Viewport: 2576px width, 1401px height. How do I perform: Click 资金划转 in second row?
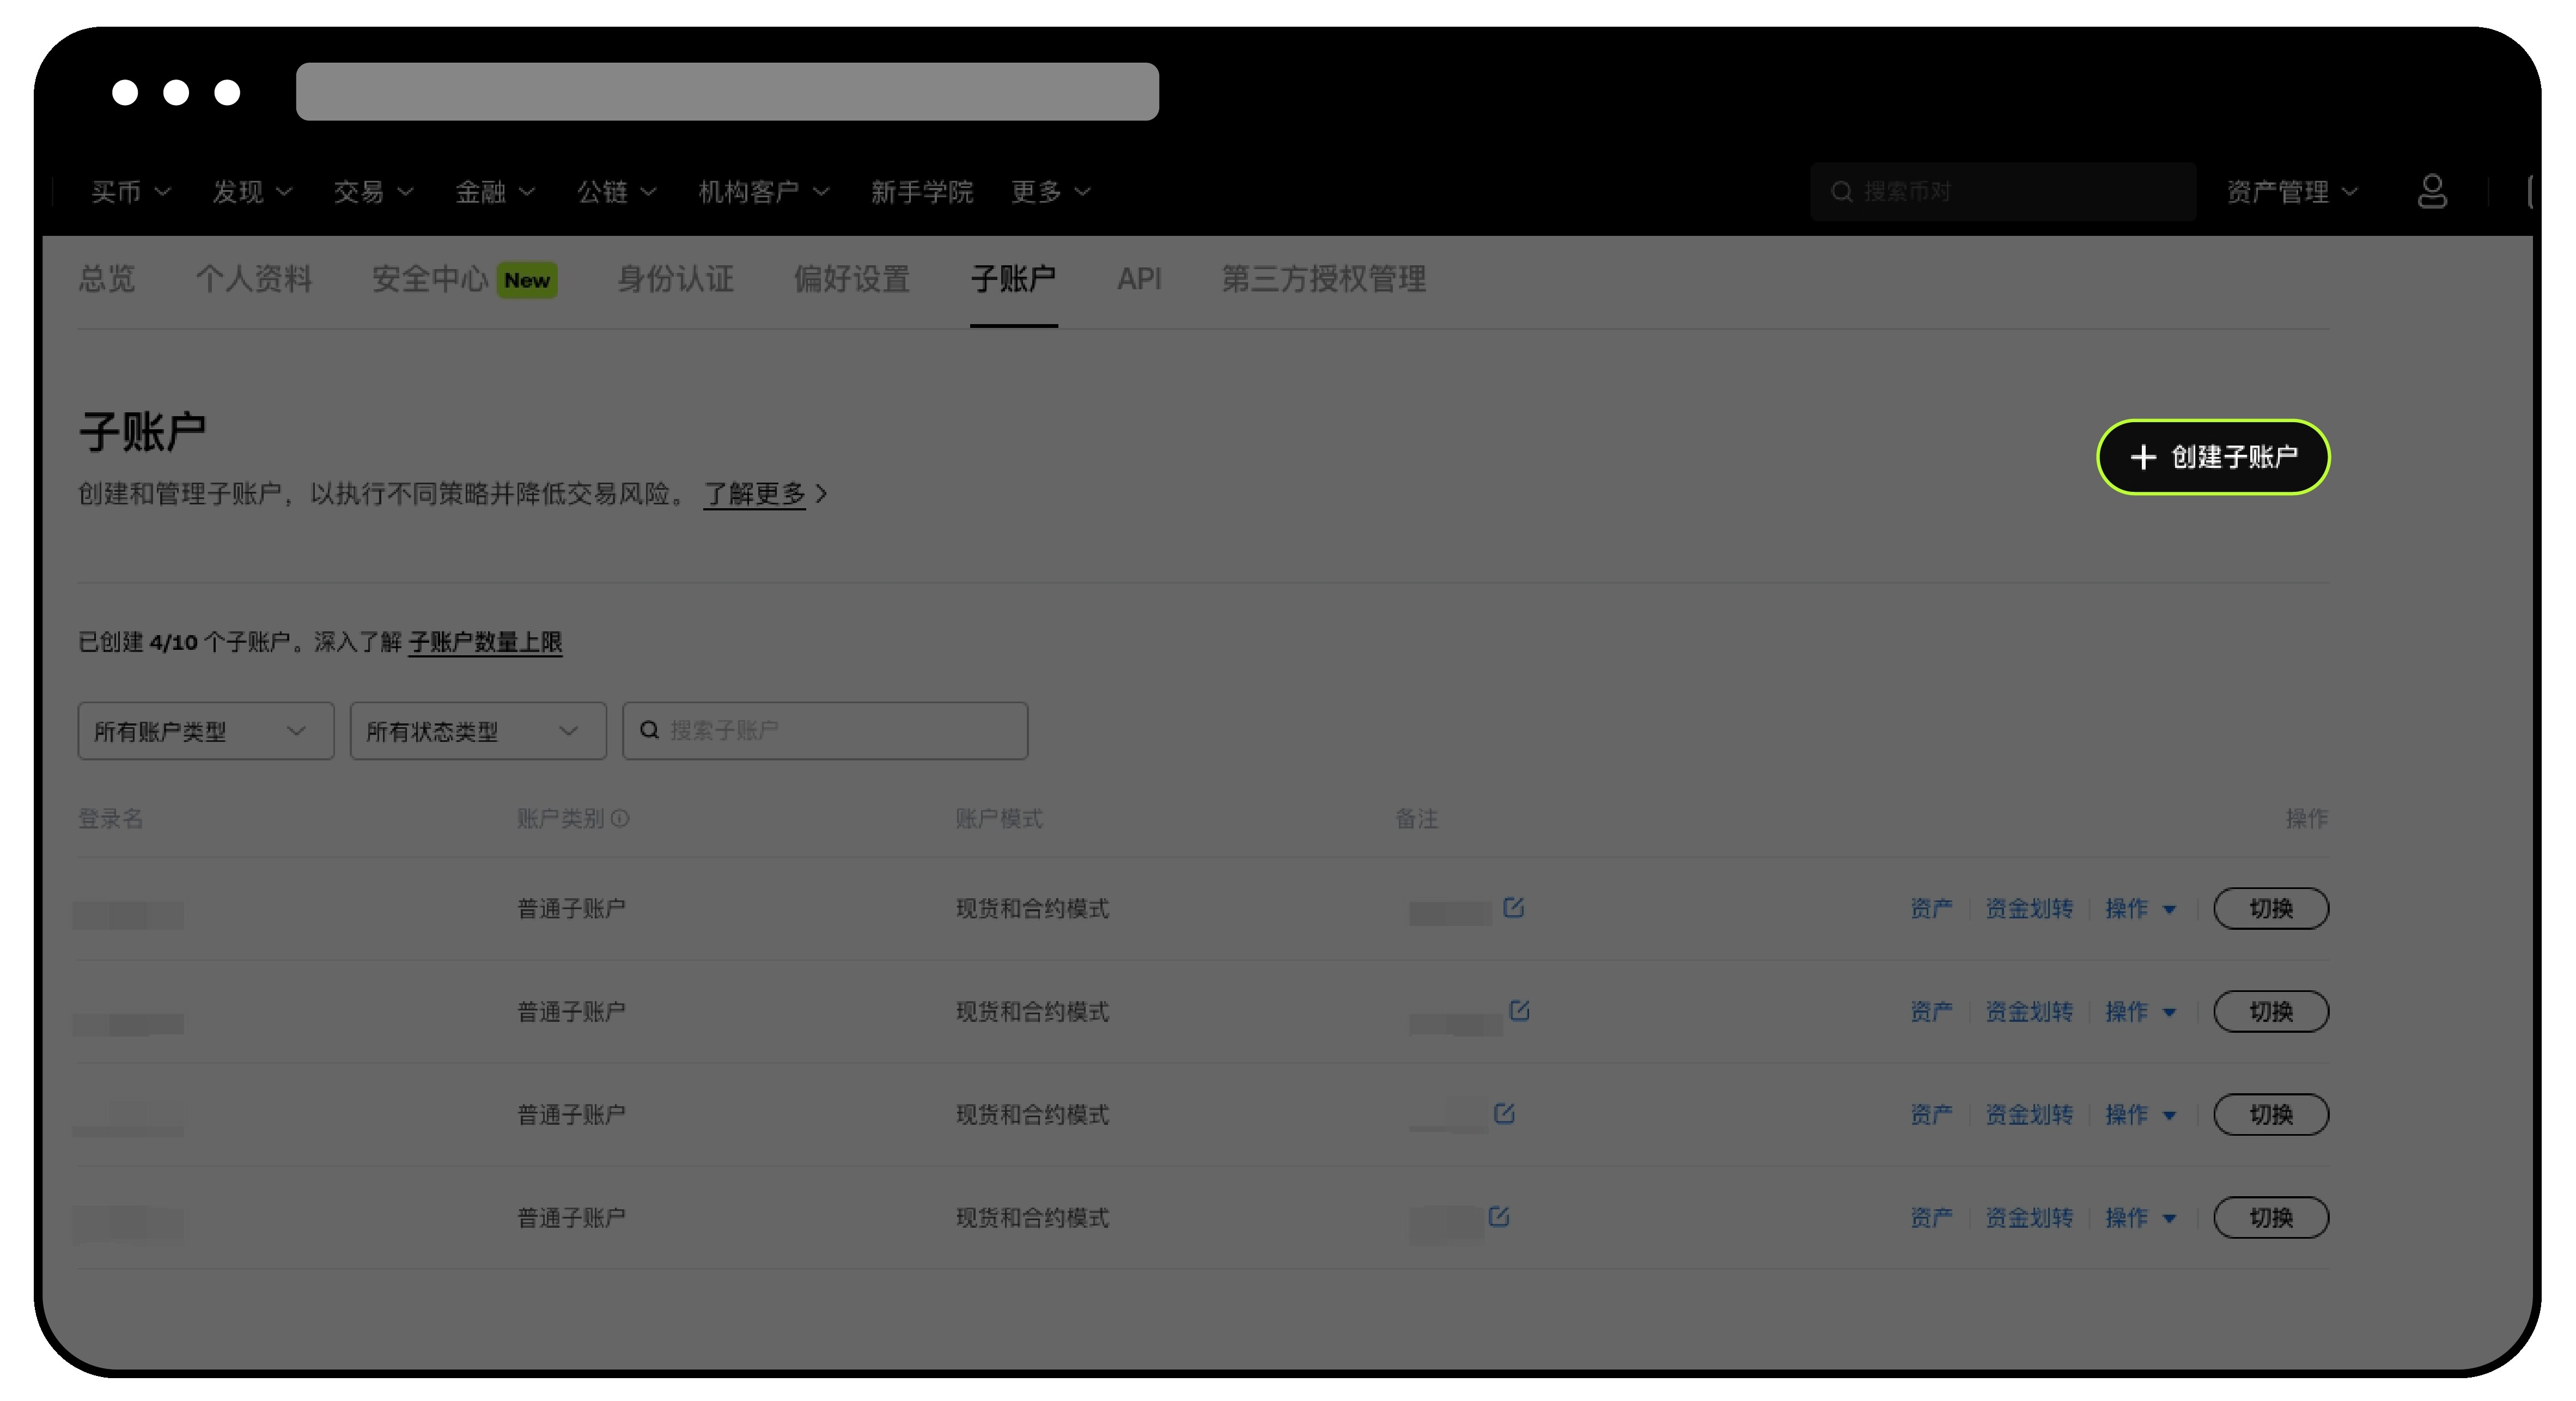tap(2029, 1011)
